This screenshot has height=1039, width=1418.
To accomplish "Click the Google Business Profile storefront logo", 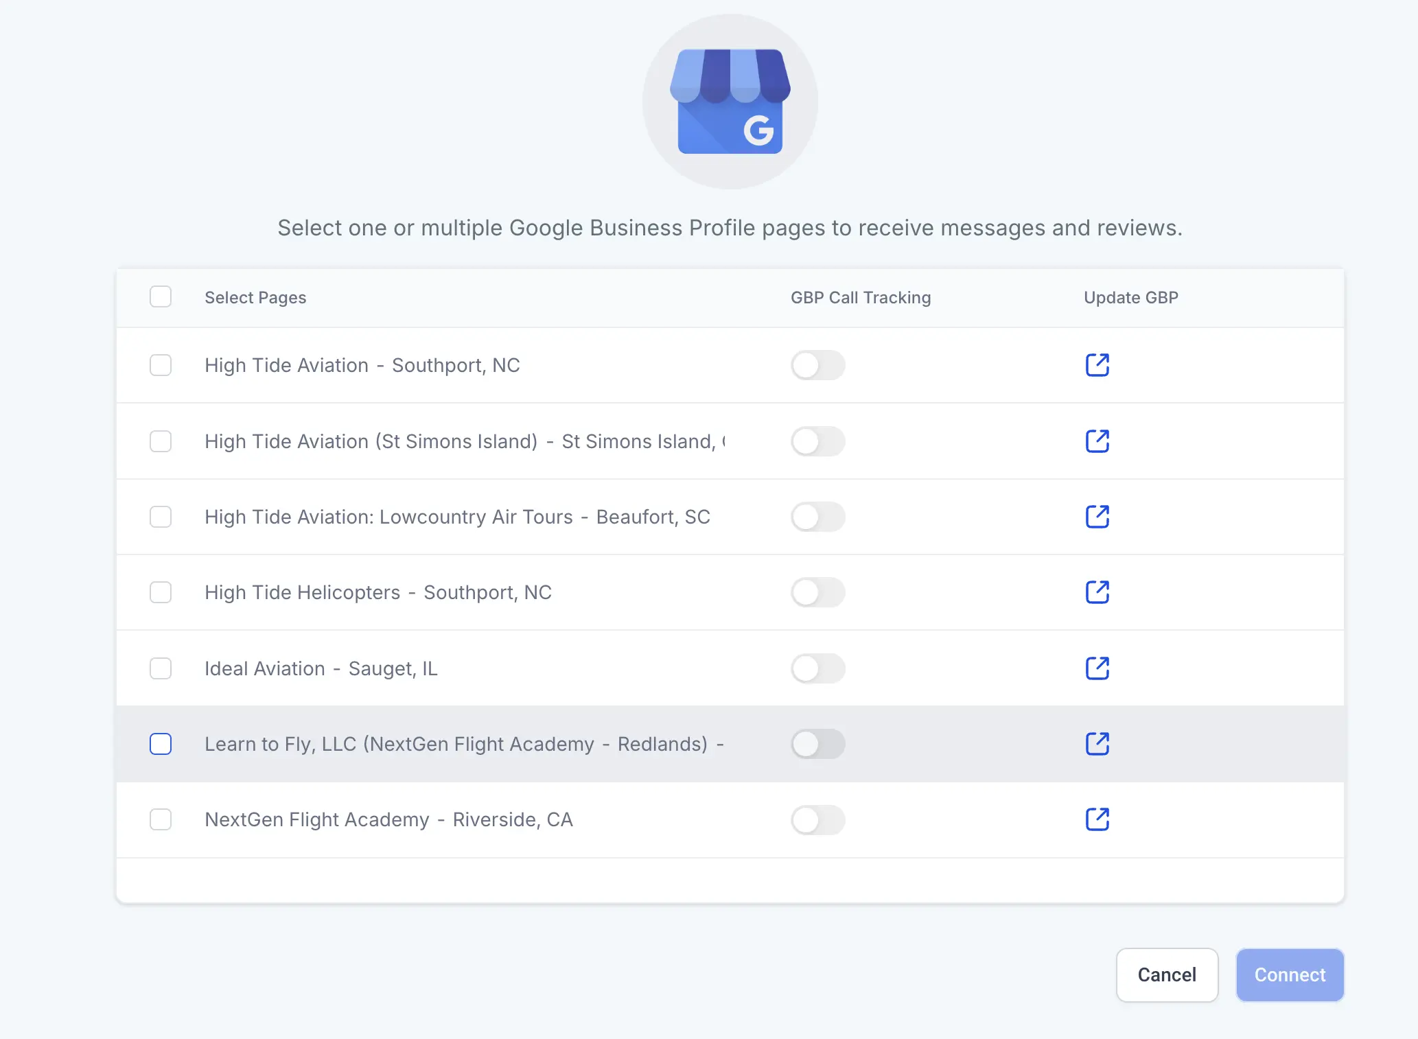I will coord(730,102).
